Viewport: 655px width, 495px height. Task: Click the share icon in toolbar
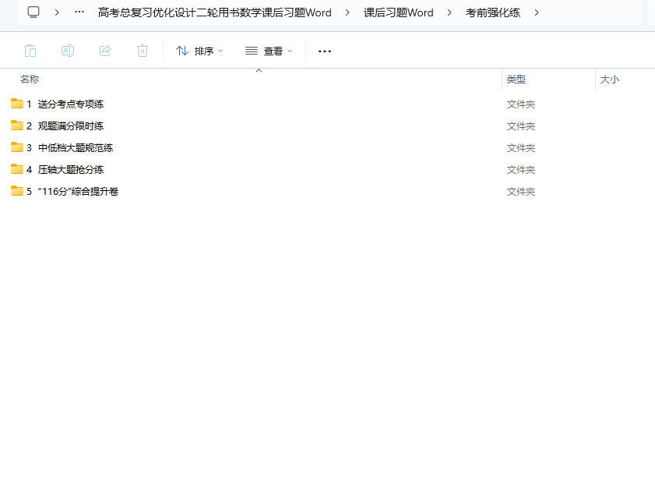pyautogui.click(x=105, y=51)
